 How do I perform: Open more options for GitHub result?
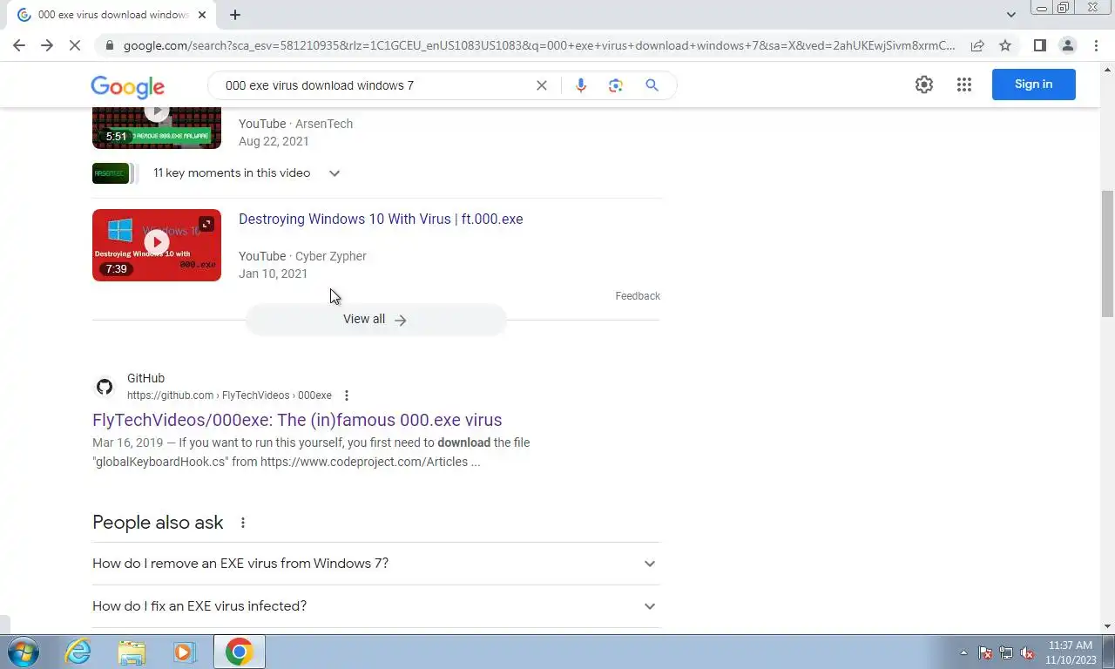tap(347, 395)
